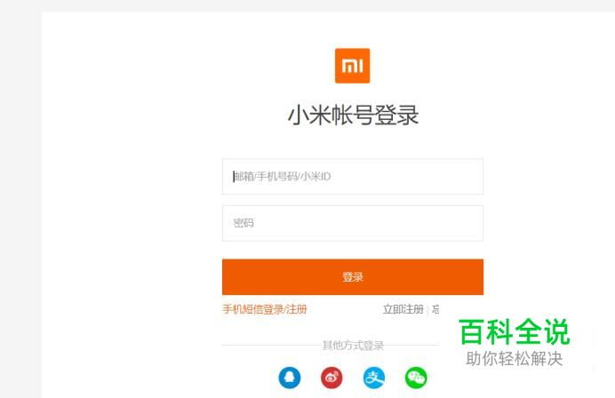
Task: Select the blue Alipay login icon
Action: [x=374, y=378]
